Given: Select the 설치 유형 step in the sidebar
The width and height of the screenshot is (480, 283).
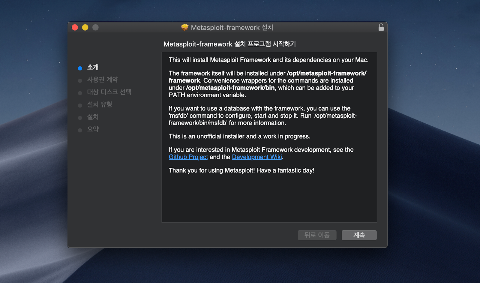Looking at the screenshot, I should coord(100,104).
